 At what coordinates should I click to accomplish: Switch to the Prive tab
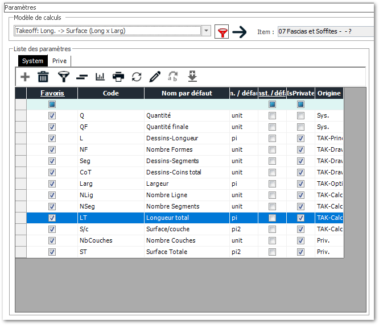[x=60, y=61]
